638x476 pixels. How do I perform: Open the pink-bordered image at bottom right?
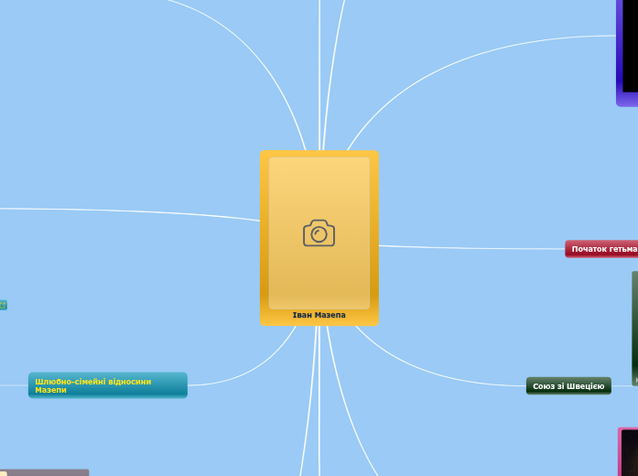point(628,451)
